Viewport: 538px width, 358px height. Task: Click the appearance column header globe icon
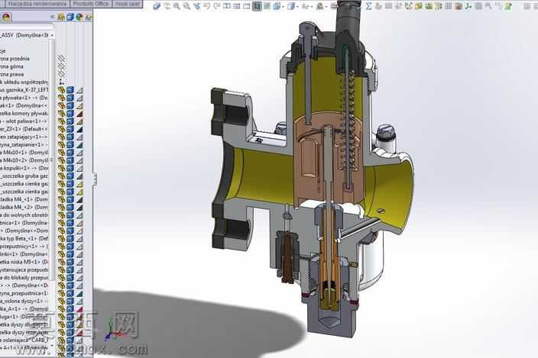tap(79, 17)
